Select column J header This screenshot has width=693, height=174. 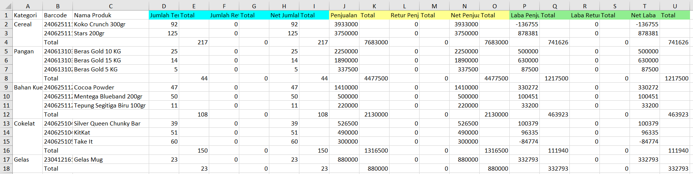[x=344, y=6]
